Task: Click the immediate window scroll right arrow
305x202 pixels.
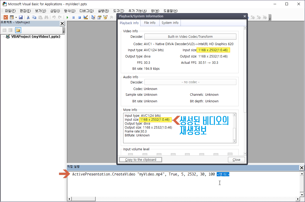Action: (x=297, y=199)
